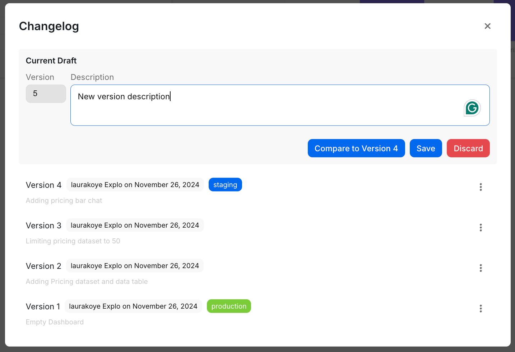Save the current draft

[426, 148]
